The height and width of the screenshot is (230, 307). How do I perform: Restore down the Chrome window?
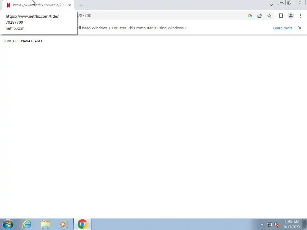289,3
